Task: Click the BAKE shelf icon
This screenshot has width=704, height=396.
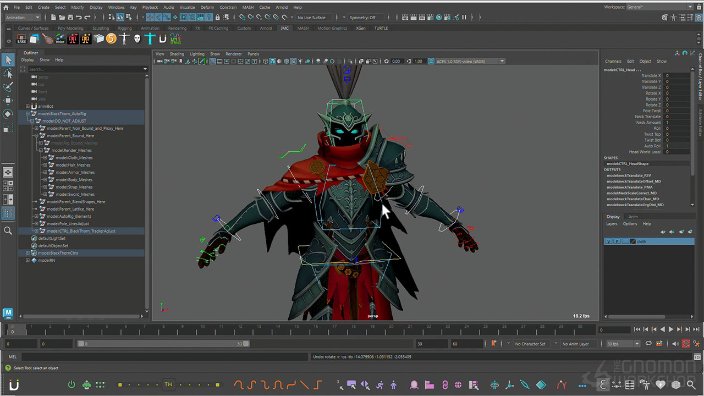Action: tap(21, 39)
